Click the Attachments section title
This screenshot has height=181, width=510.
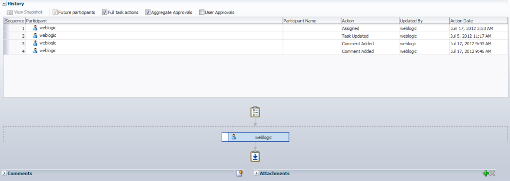tap(274, 173)
